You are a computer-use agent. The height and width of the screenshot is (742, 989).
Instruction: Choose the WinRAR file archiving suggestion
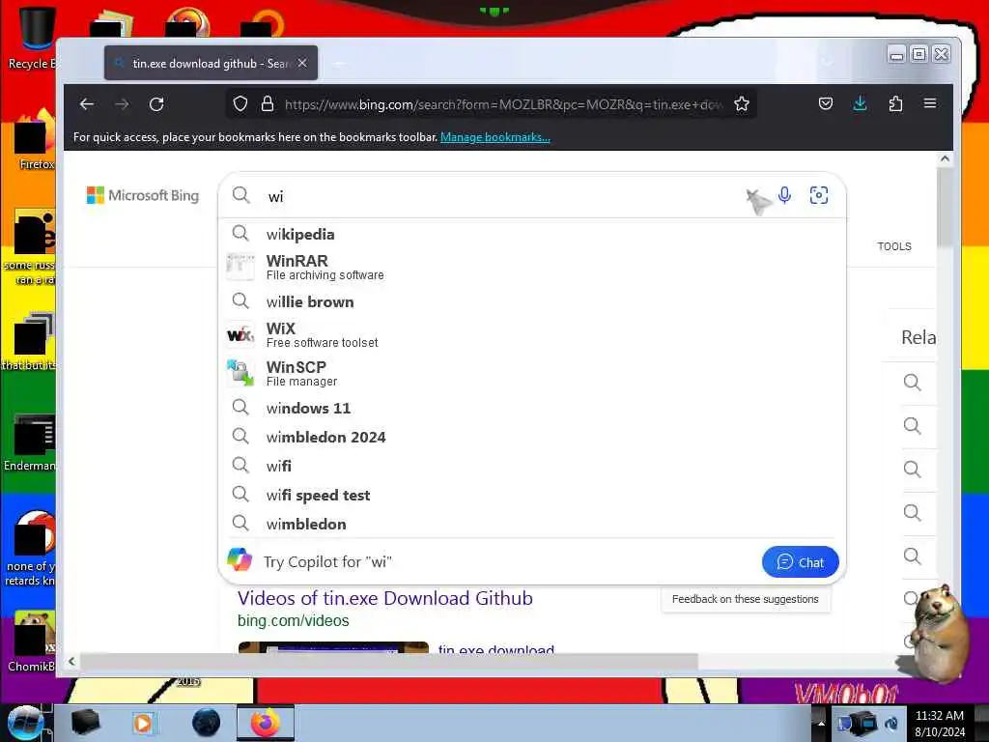coord(531,267)
